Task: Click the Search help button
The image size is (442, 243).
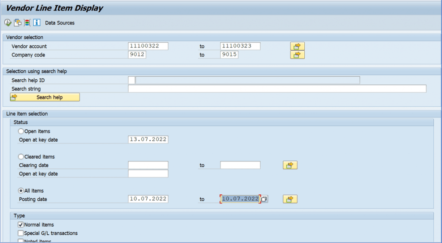Action: (x=45, y=97)
